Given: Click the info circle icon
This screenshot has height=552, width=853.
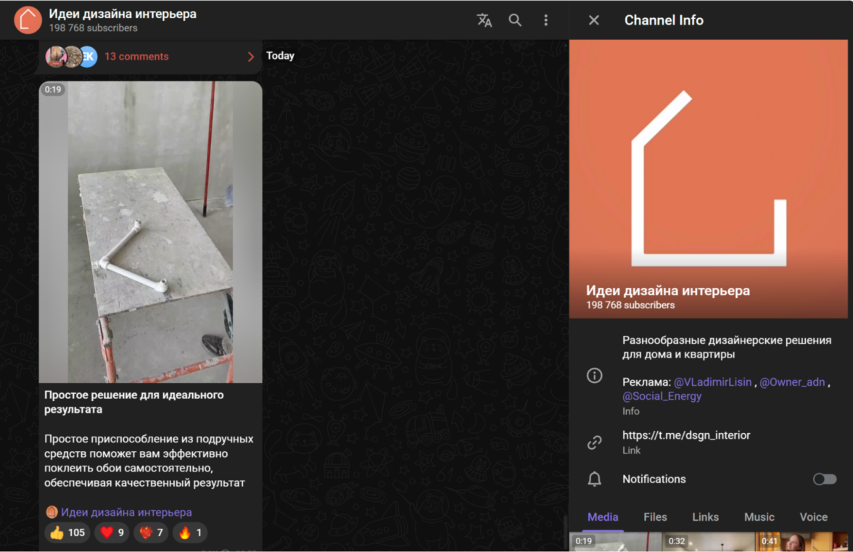Looking at the screenshot, I should [594, 376].
